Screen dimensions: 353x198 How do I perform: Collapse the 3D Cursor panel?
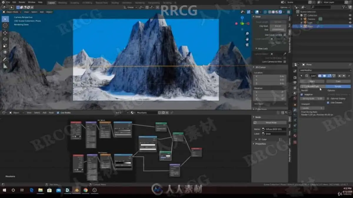(x=261, y=67)
